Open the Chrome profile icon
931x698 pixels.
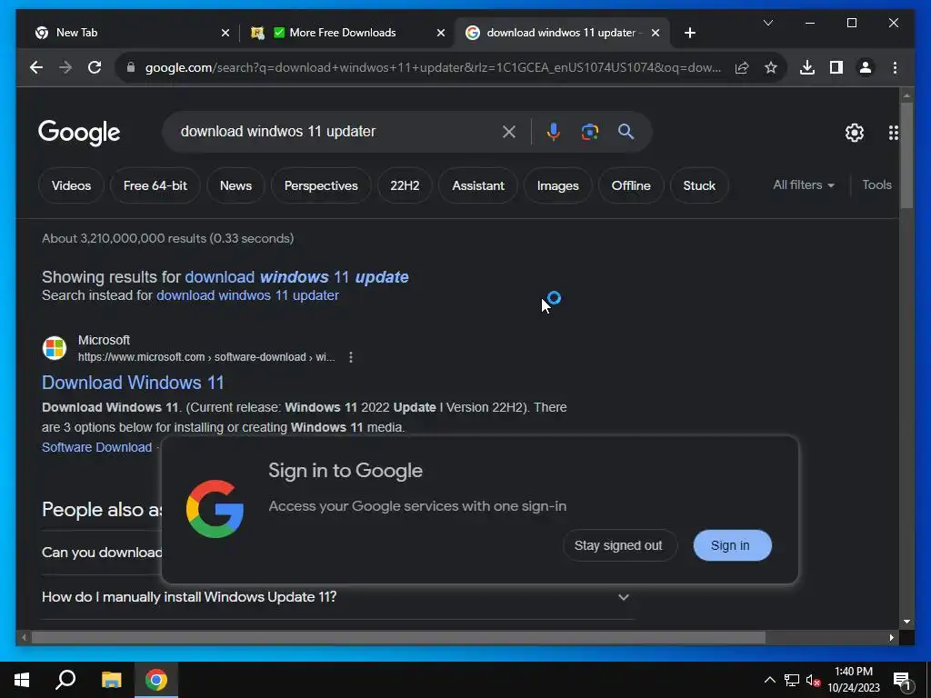click(866, 67)
